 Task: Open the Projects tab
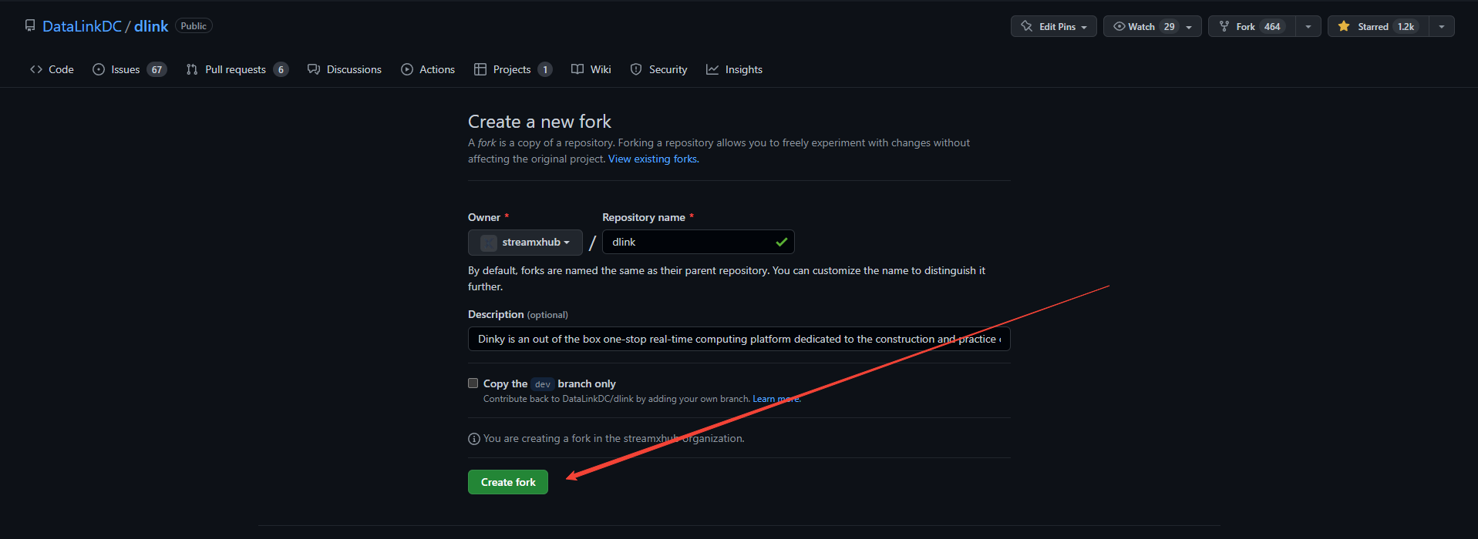(x=513, y=69)
